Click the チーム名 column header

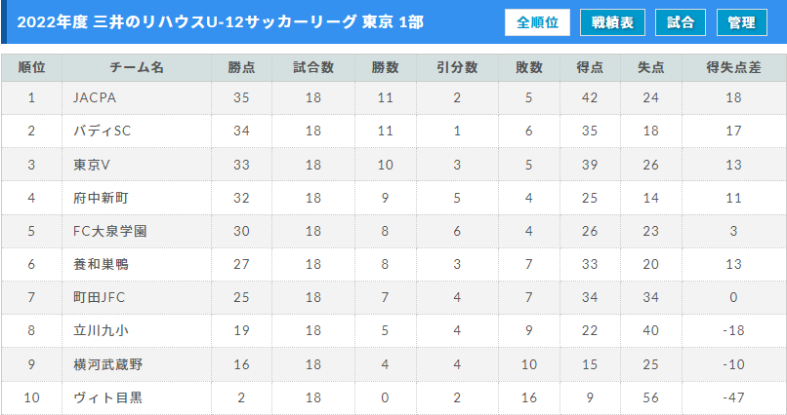137,68
